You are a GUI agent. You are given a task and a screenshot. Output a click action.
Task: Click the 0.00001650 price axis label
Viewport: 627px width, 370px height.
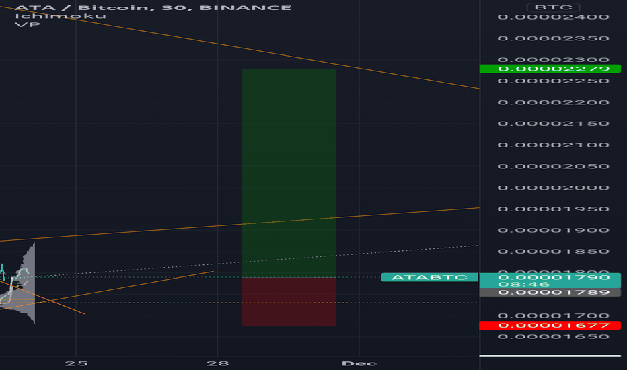554,337
